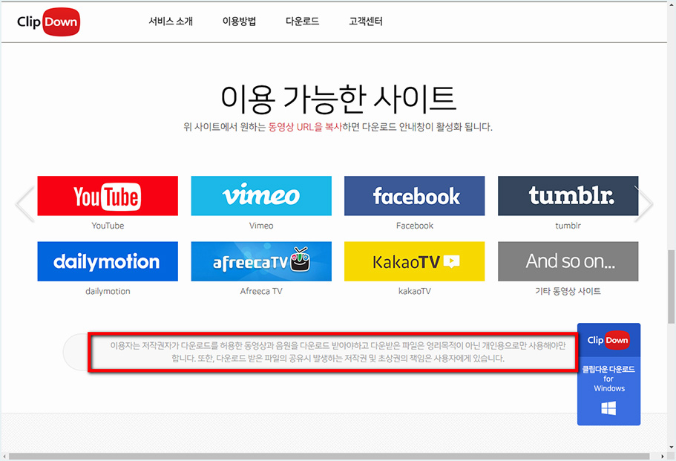The height and width of the screenshot is (461, 676).
Task: Select the 'And so on...' tile
Action: (568, 261)
